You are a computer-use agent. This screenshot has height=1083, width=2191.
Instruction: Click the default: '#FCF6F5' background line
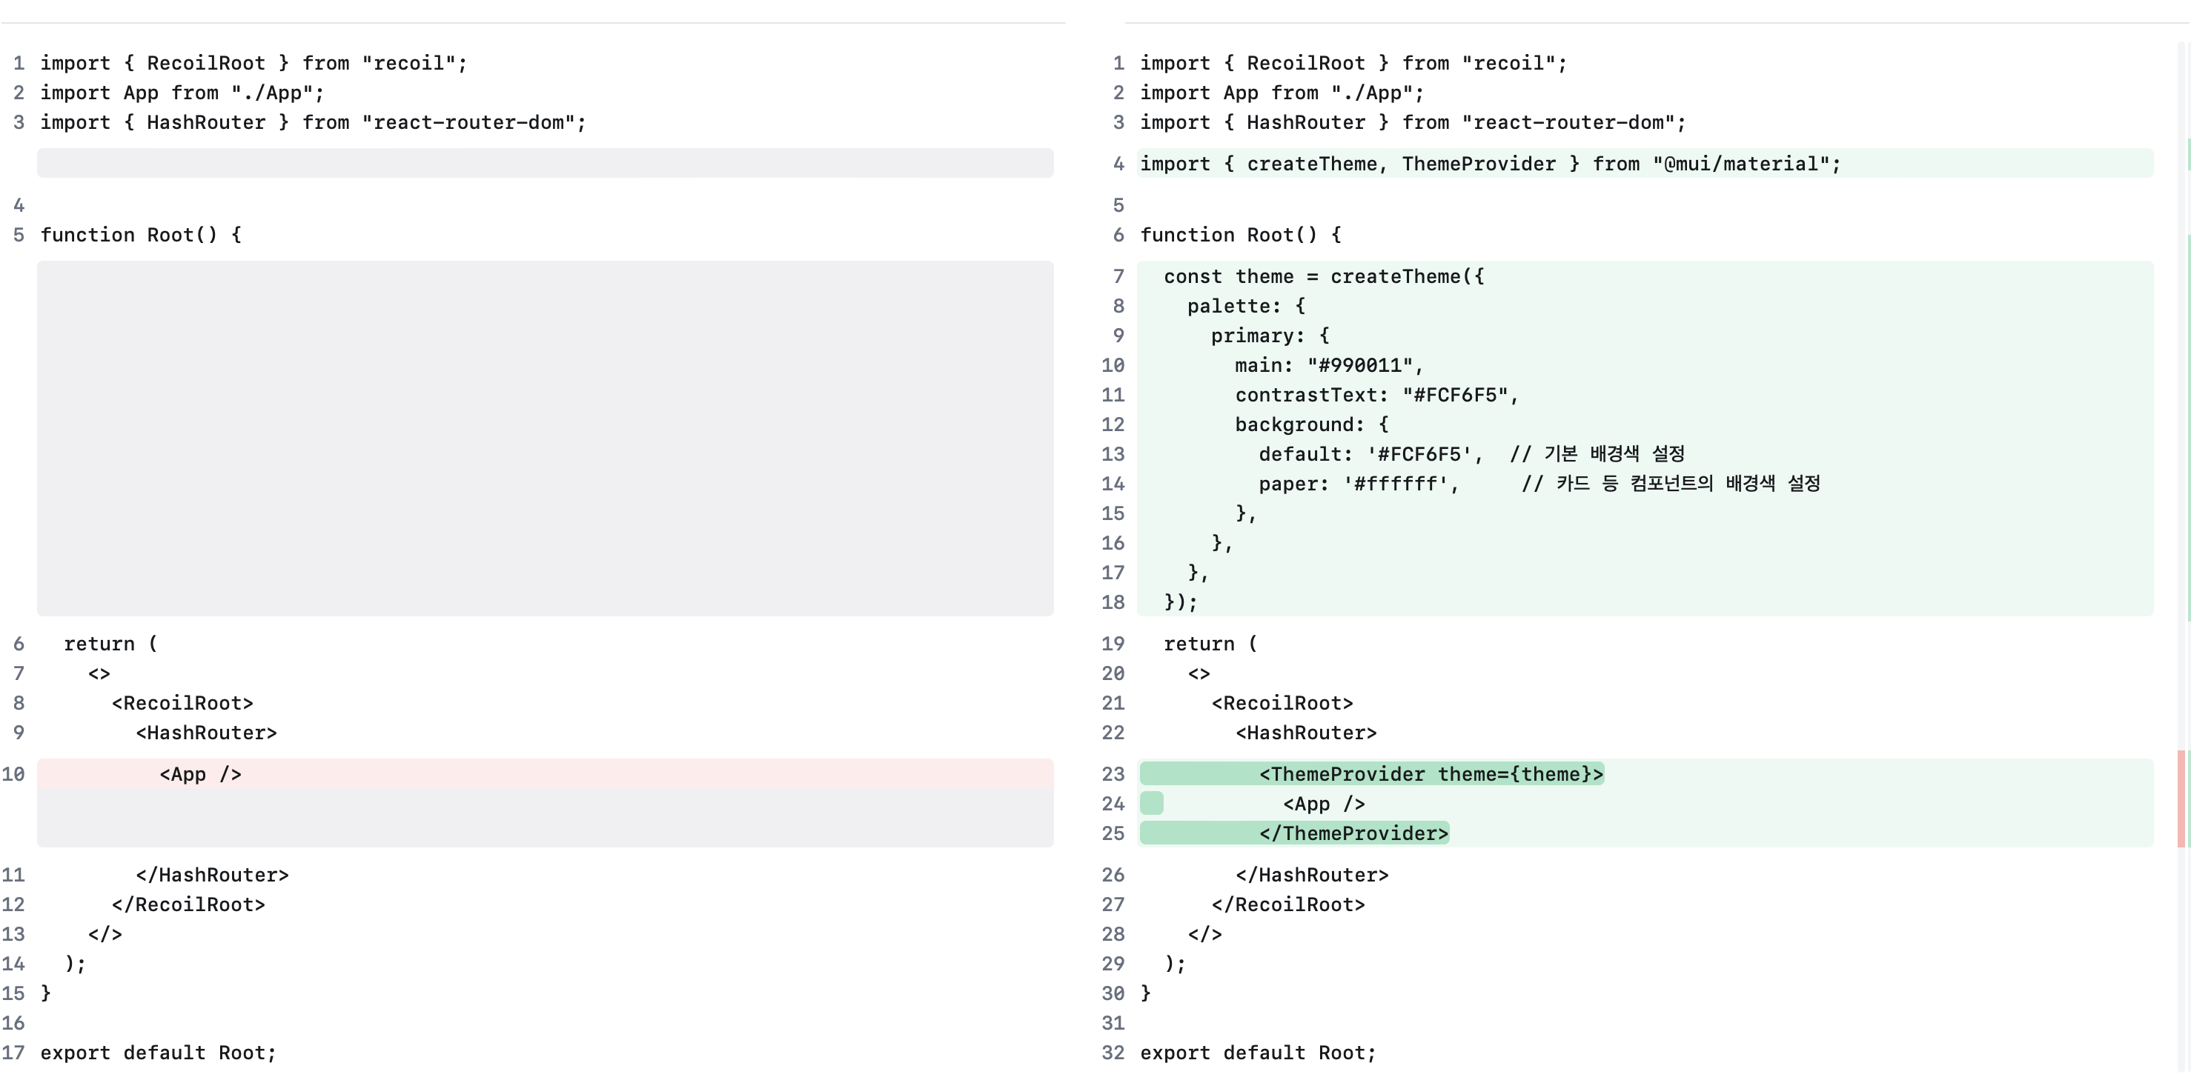[1370, 454]
